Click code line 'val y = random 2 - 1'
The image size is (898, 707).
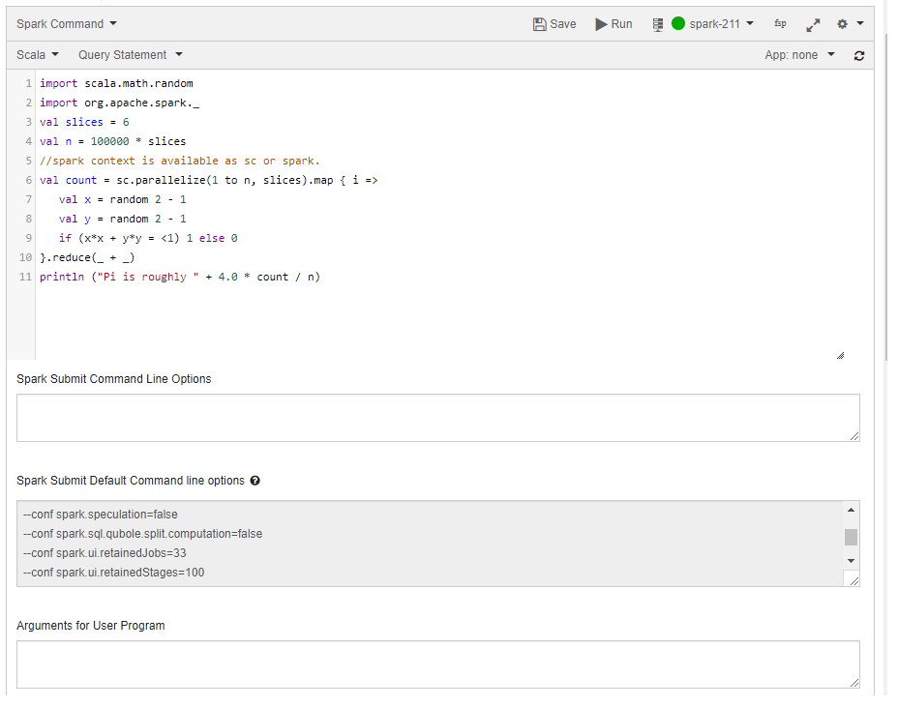point(123,220)
